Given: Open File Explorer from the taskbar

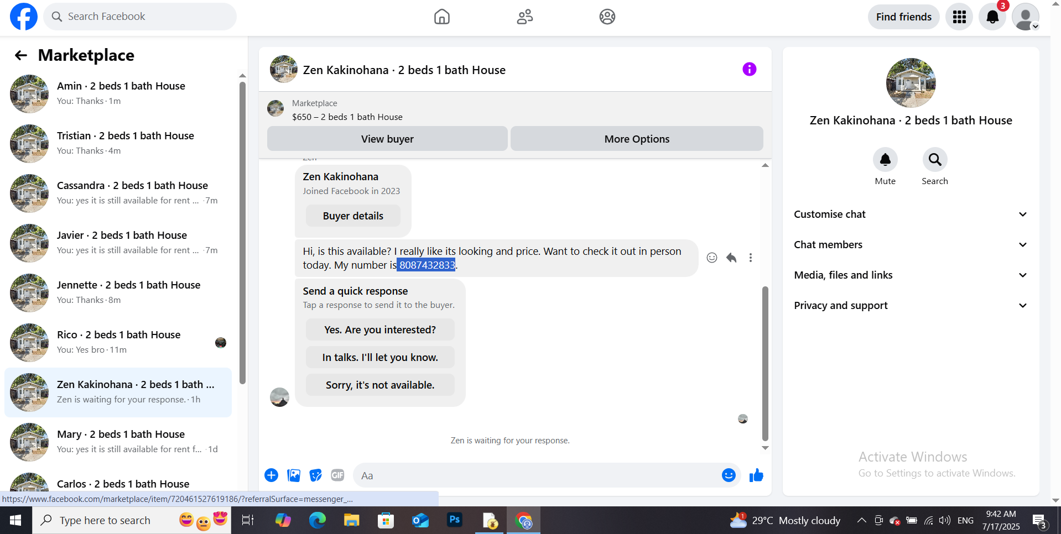Looking at the screenshot, I should [351, 520].
